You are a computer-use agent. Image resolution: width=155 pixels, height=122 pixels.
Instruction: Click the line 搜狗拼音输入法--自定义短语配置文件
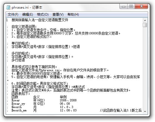40,20
